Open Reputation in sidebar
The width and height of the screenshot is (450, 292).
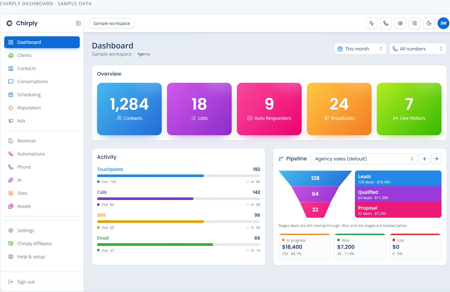point(42,108)
